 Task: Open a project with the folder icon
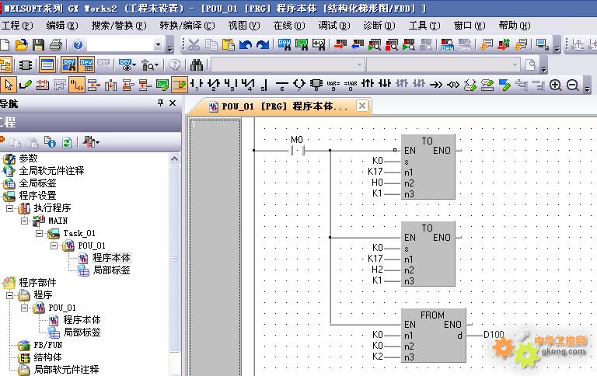coord(21,45)
